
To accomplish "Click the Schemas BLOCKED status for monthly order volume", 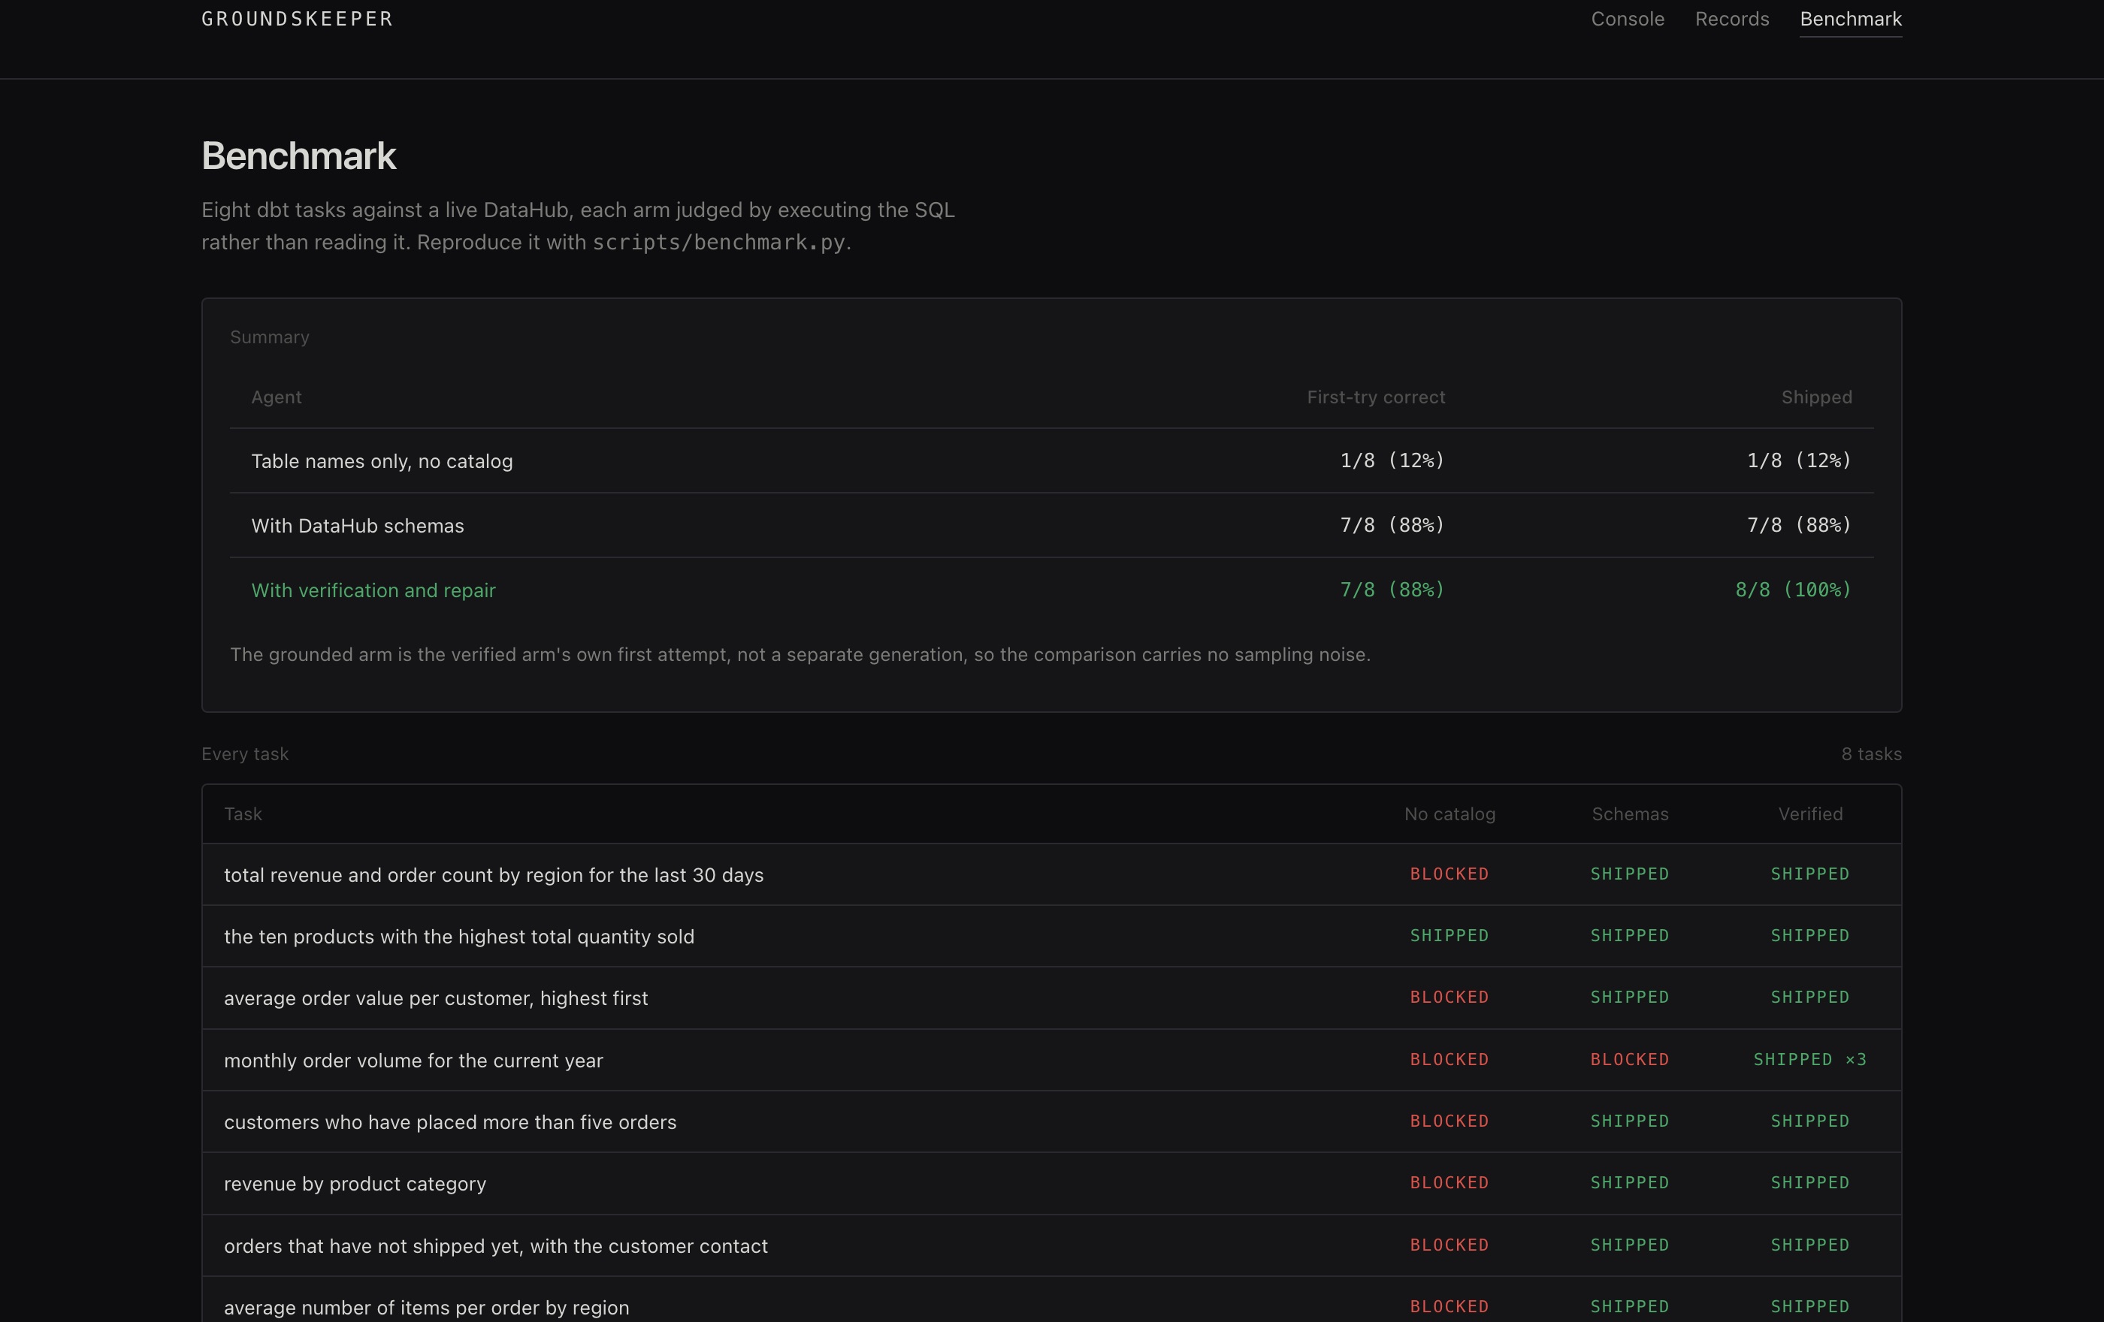I will pyautogui.click(x=1630, y=1060).
